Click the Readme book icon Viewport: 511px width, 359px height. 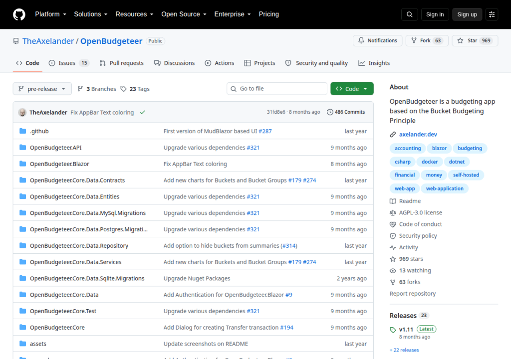click(x=393, y=201)
